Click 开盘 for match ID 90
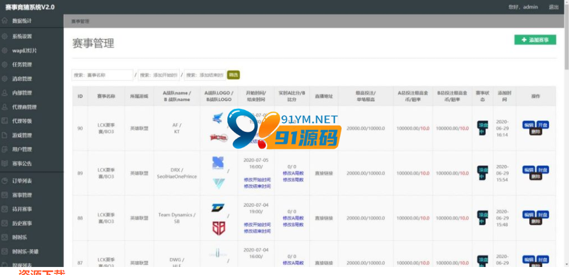The width and height of the screenshot is (569, 275). click(543, 125)
